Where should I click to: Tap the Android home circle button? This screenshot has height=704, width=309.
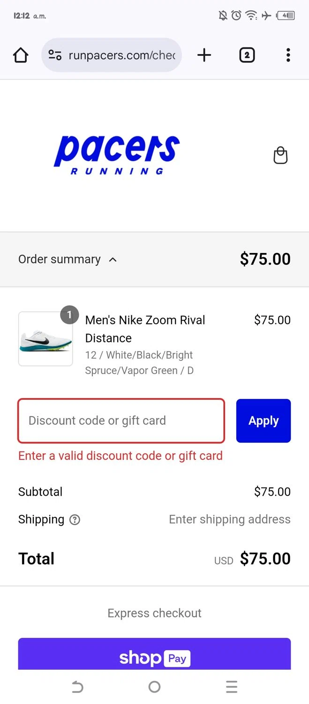click(154, 687)
